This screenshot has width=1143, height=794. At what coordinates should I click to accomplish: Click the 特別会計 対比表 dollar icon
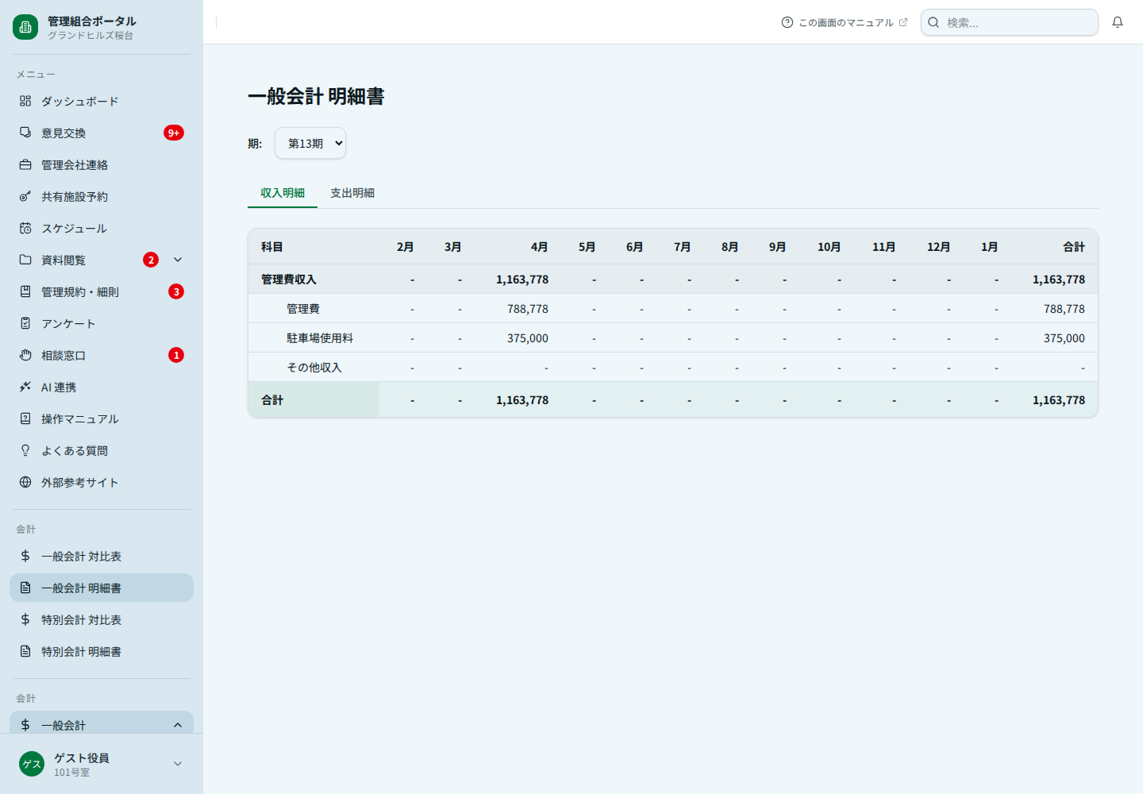click(25, 619)
